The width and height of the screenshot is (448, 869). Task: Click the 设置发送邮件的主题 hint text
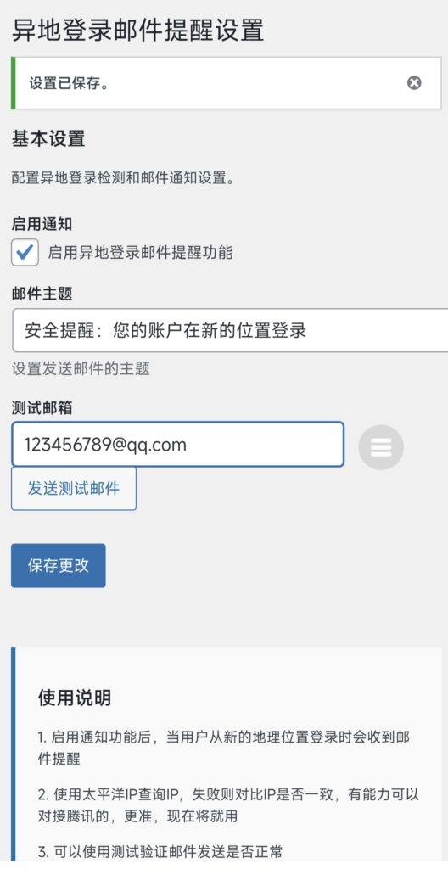(81, 368)
